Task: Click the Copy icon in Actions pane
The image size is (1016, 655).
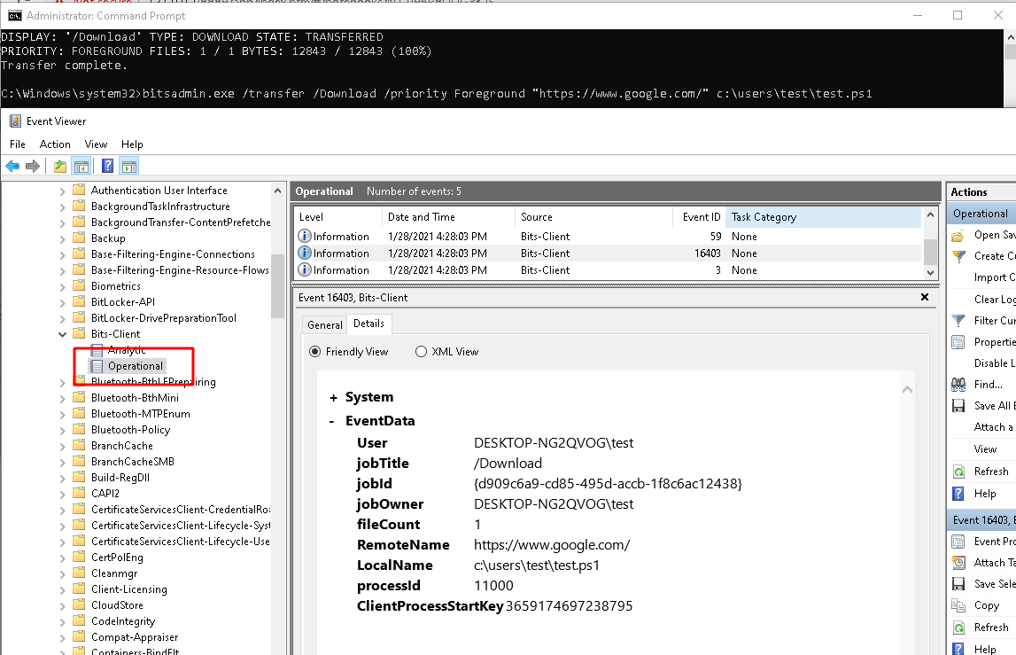Action: coord(958,605)
